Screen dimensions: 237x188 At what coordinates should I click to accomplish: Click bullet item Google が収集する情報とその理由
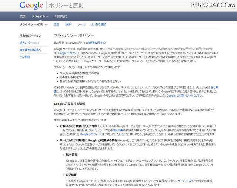[80, 73]
